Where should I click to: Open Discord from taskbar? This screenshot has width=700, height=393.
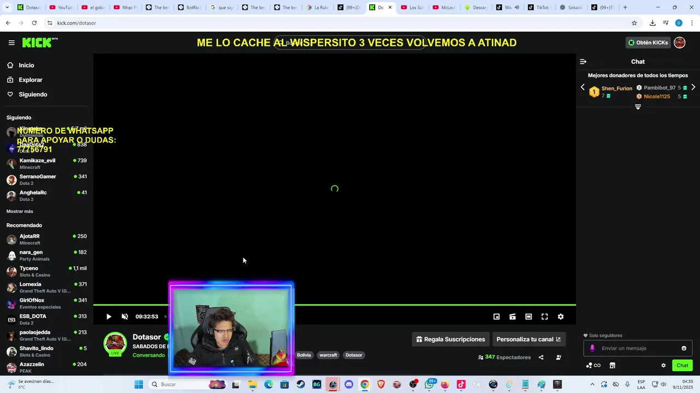[349, 384]
